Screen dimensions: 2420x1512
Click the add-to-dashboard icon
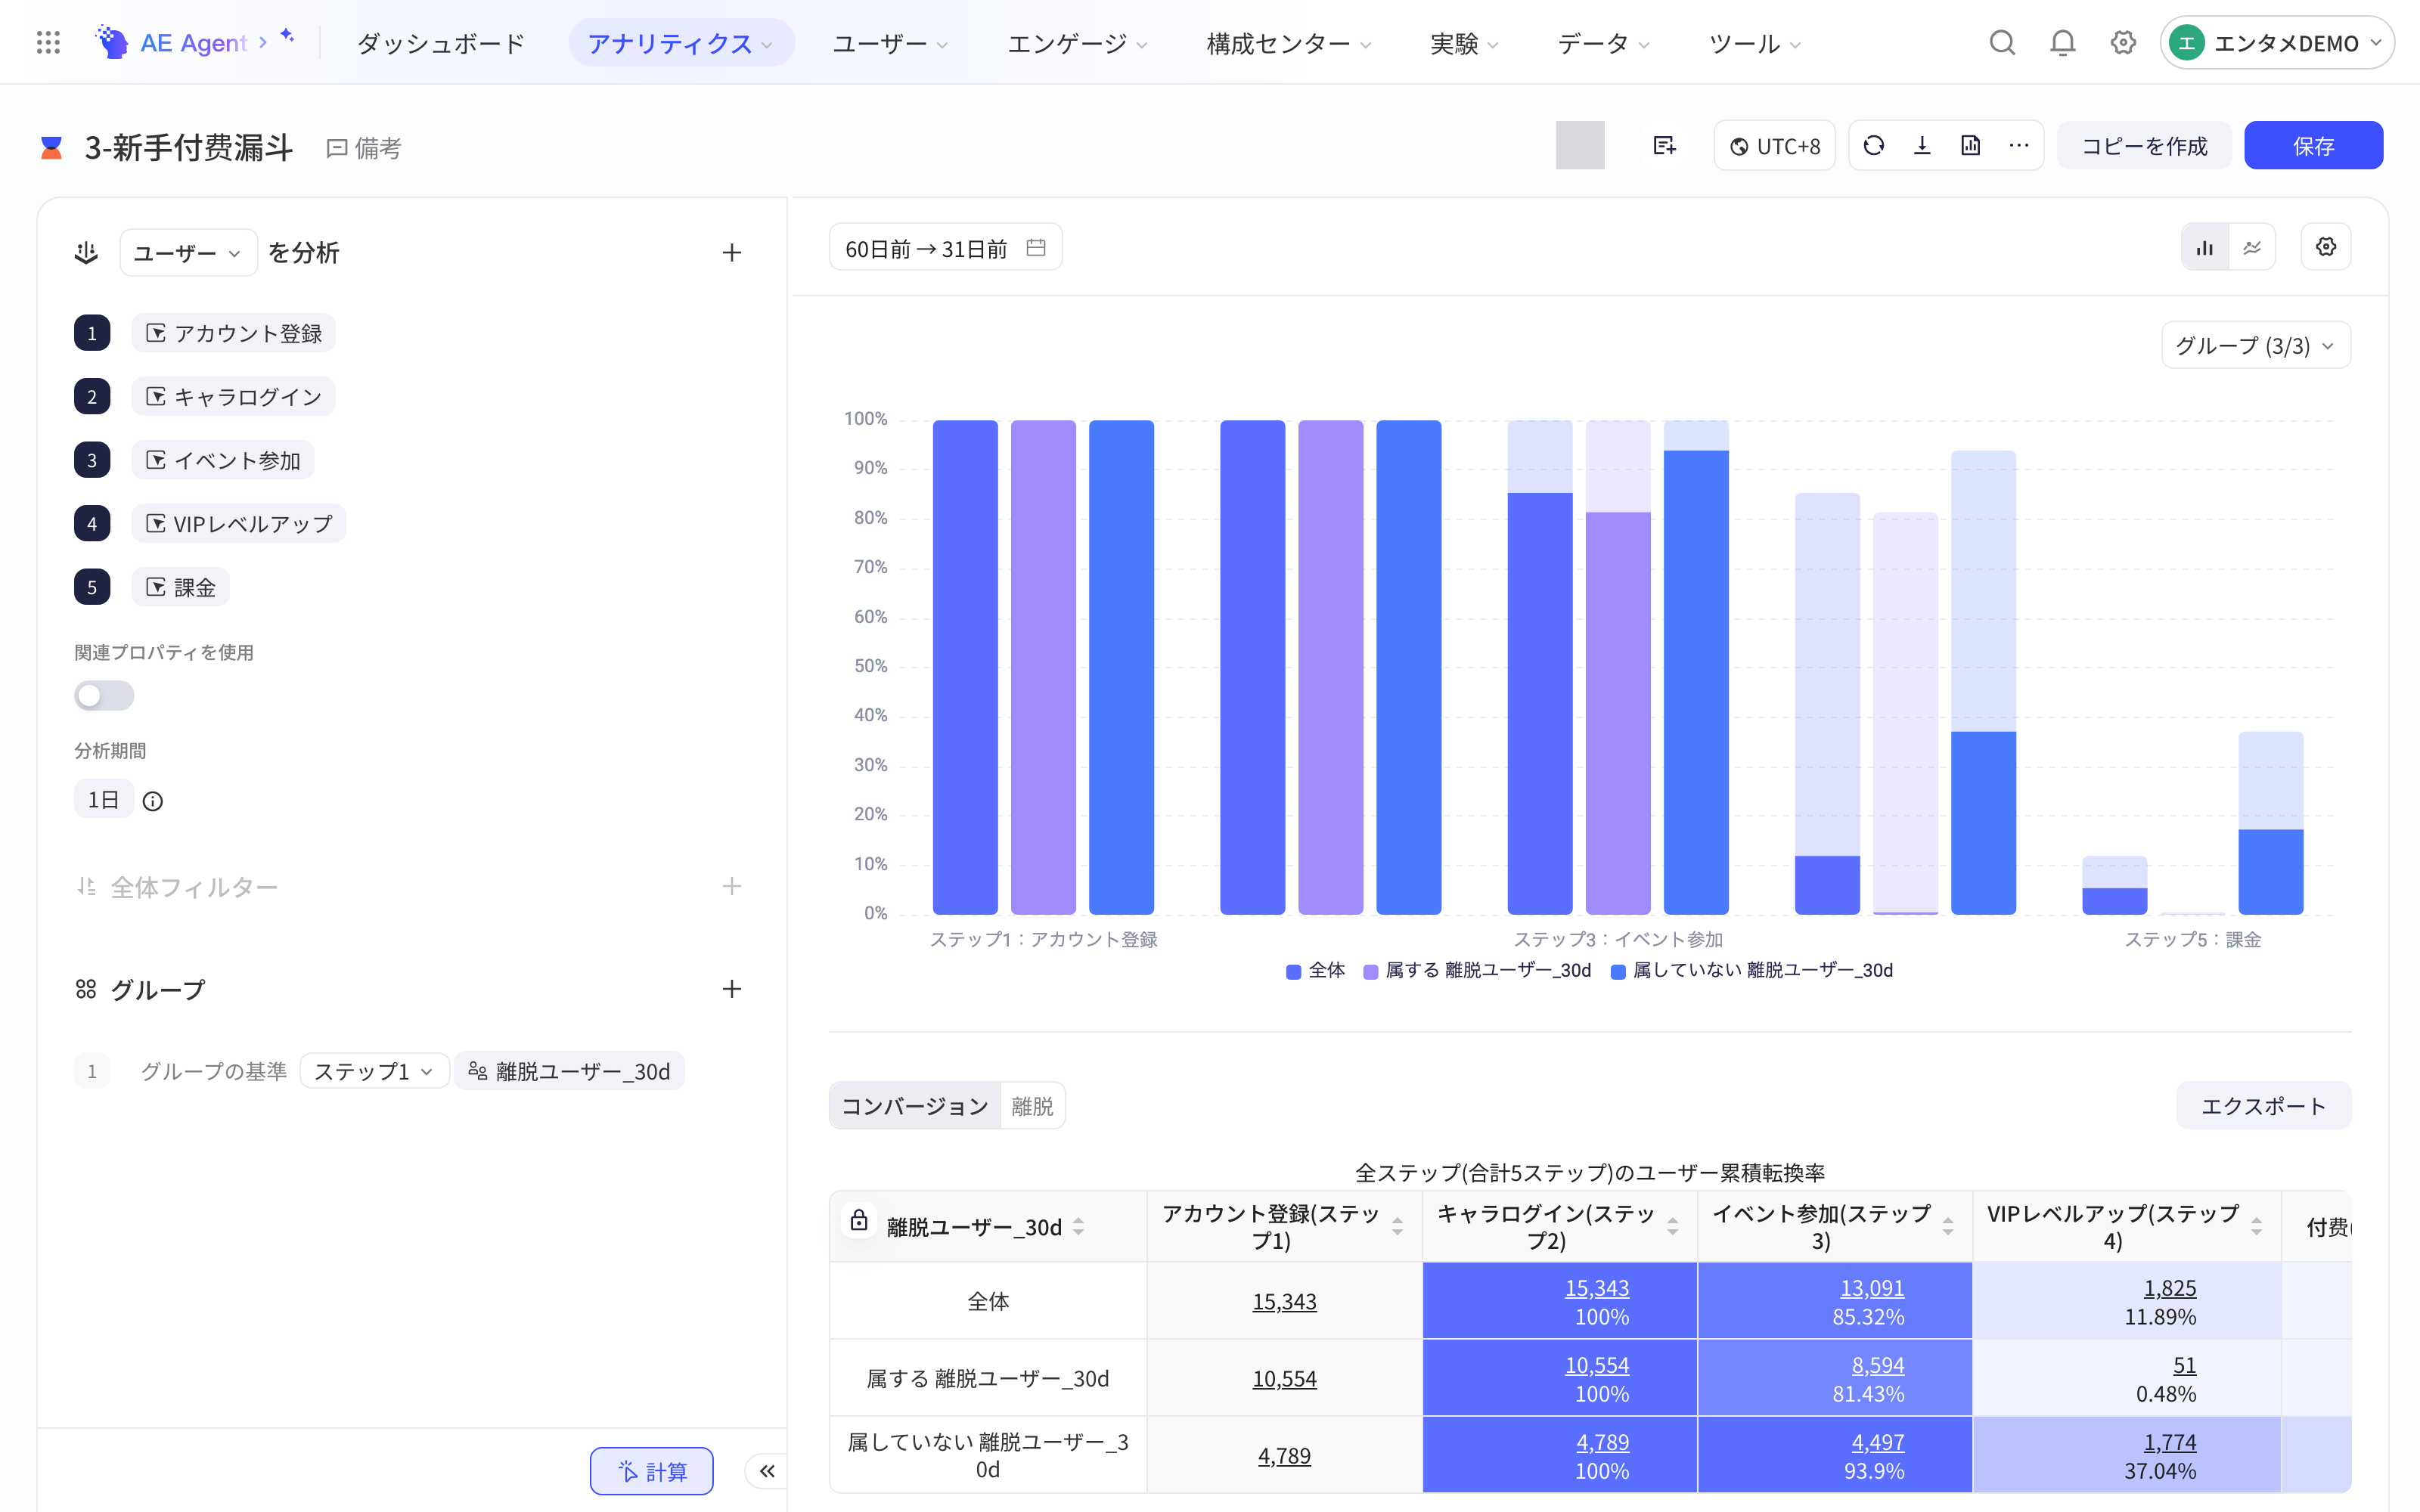[1664, 146]
